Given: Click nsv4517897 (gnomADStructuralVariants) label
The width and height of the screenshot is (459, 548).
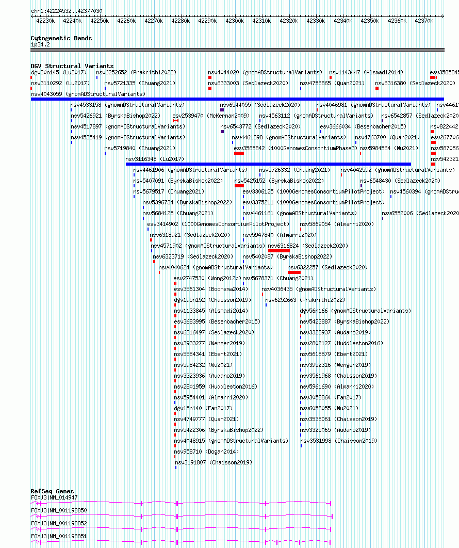Looking at the screenshot, I should coord(128,126).
